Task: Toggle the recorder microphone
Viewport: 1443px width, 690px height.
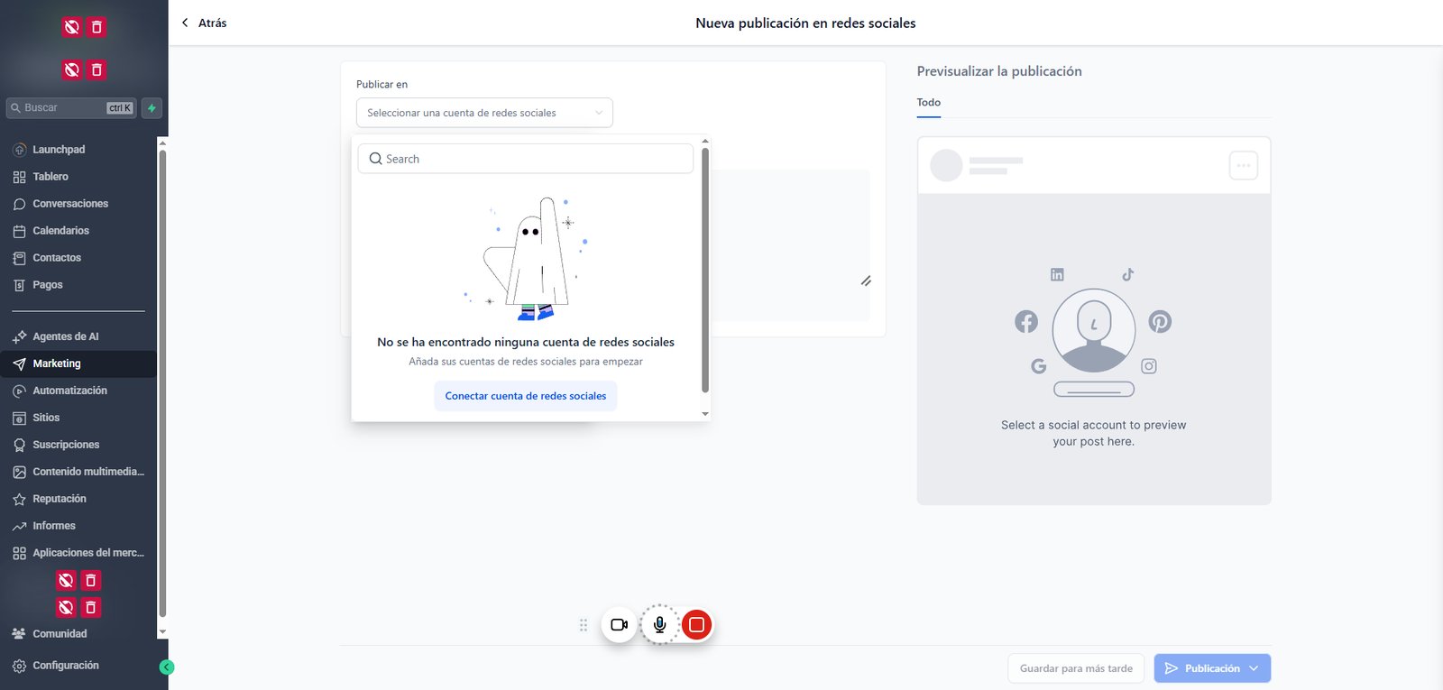Action: (660, 624)
